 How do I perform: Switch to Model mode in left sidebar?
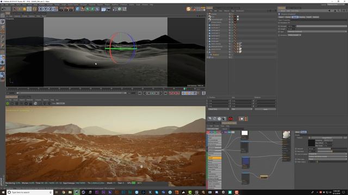pyautogui.click(x=2, y=22)
